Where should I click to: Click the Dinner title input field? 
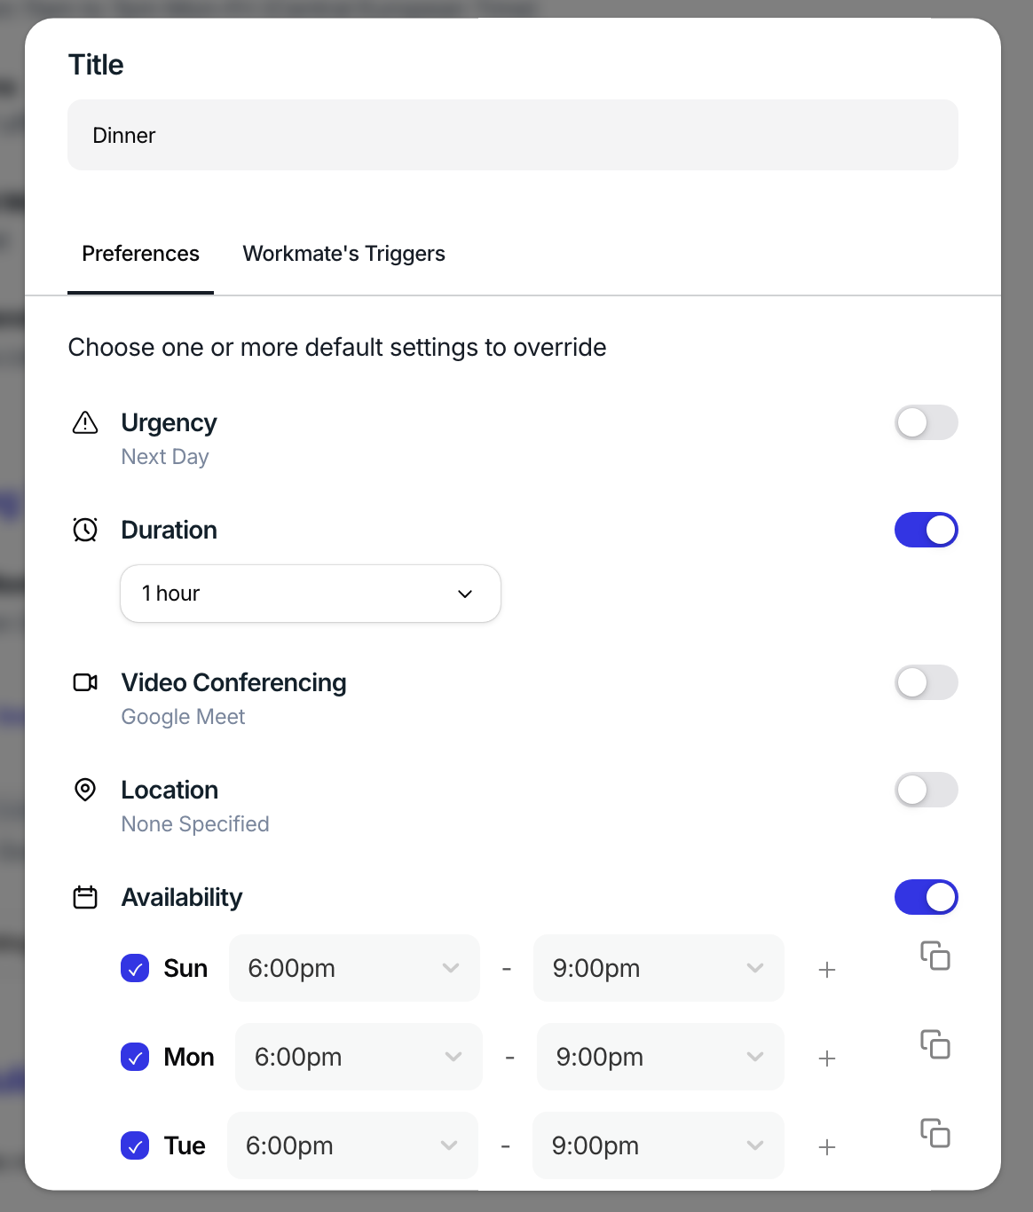[x=513, y=135]
